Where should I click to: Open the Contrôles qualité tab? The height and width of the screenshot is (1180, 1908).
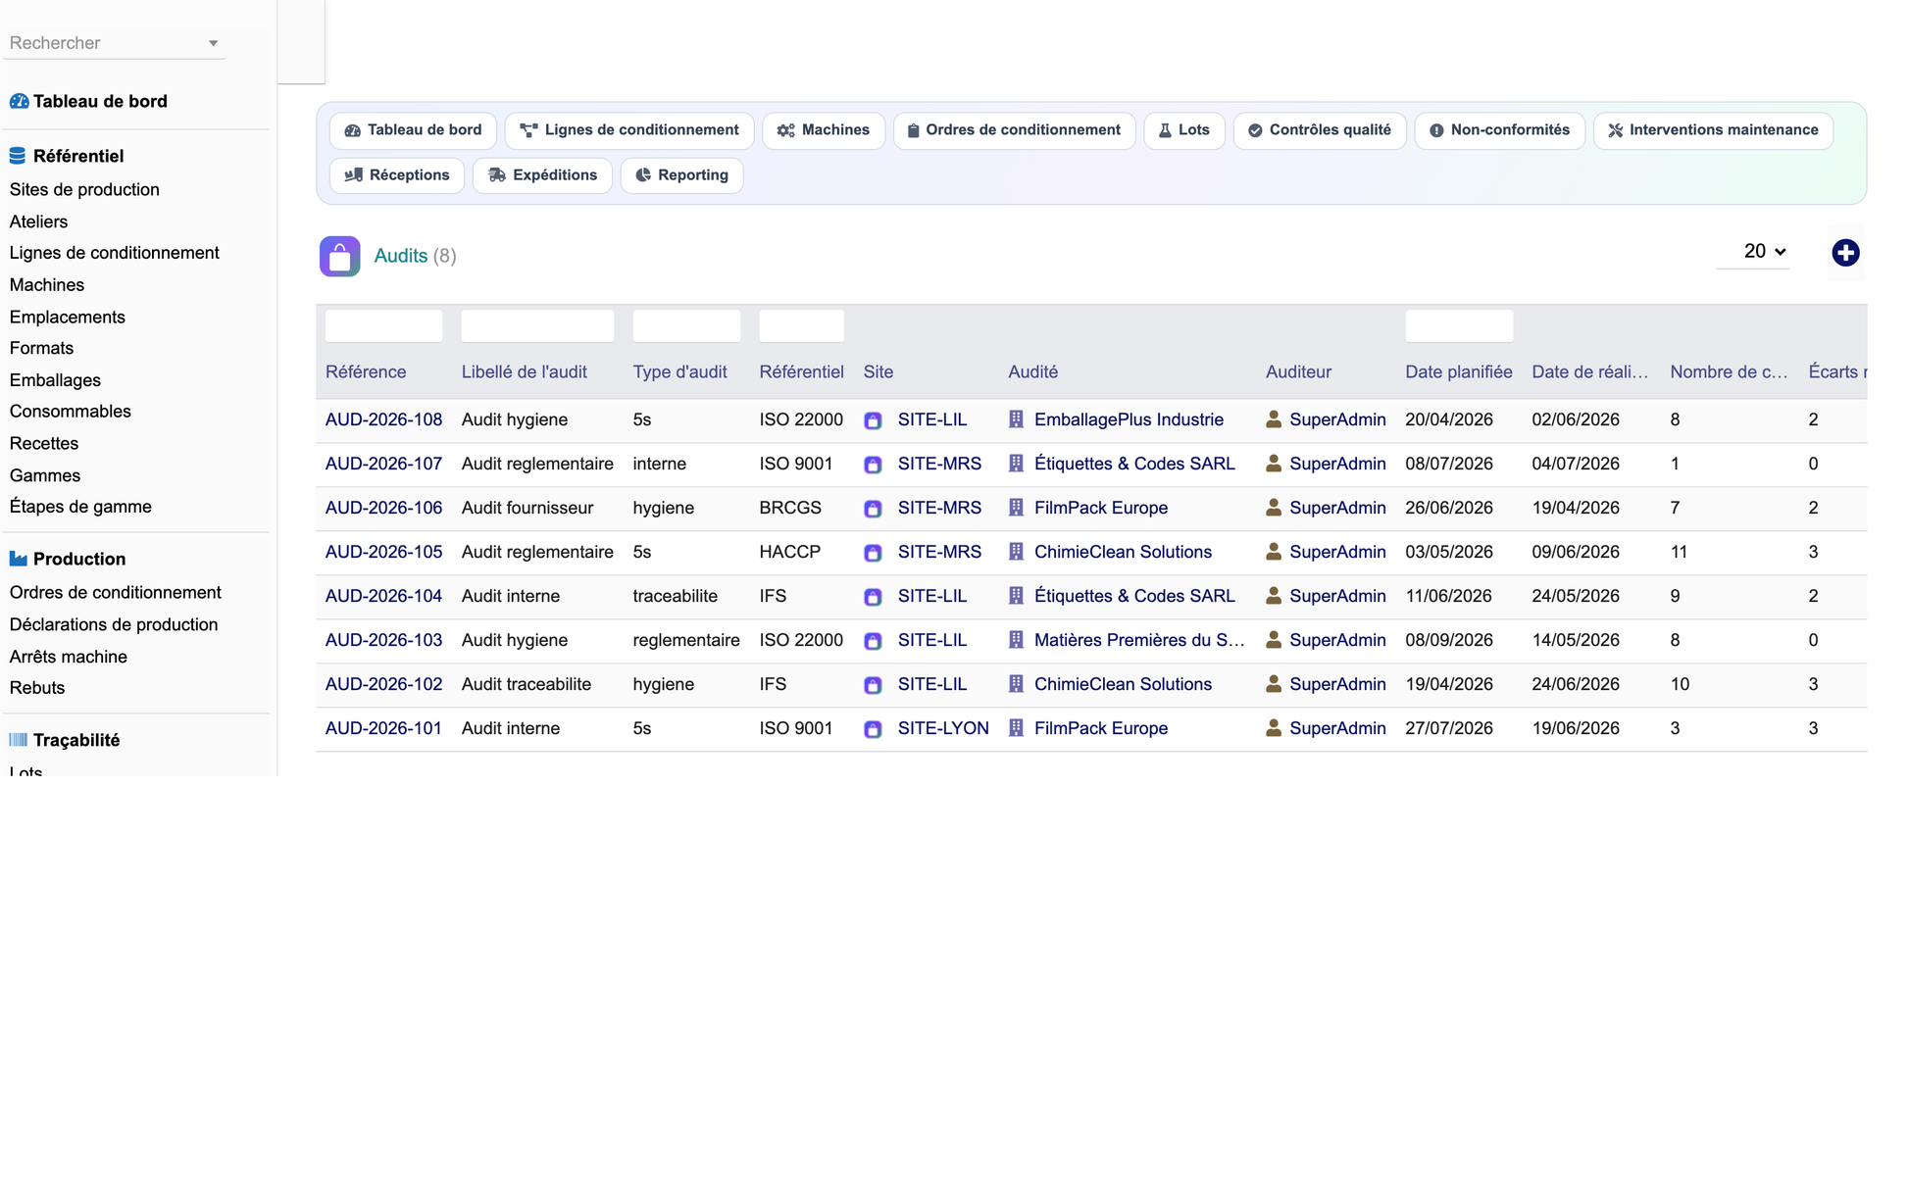click(1319, 130)
